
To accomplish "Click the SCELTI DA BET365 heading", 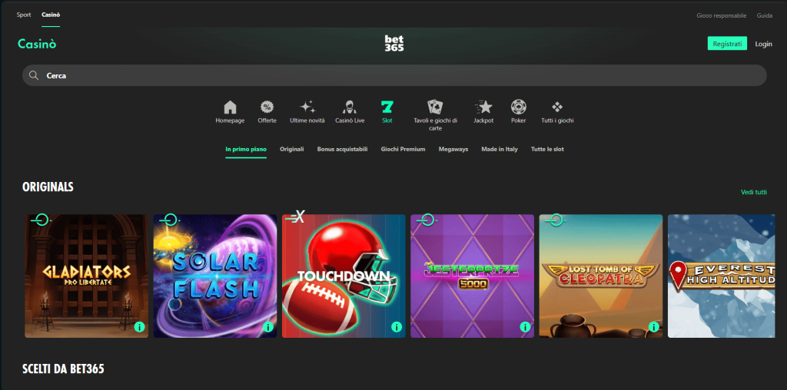I will click(63, 369).
